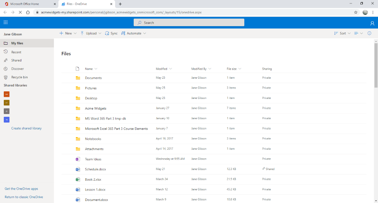This screenshot has height=203, width=378.
Task: Expand the Upload dropdown menu
Action: point(100,33)
